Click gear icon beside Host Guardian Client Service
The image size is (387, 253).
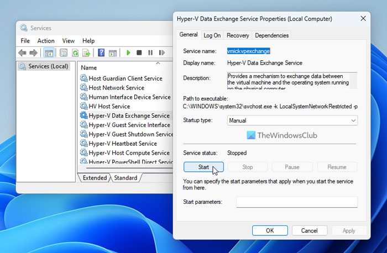pos(83,78)
